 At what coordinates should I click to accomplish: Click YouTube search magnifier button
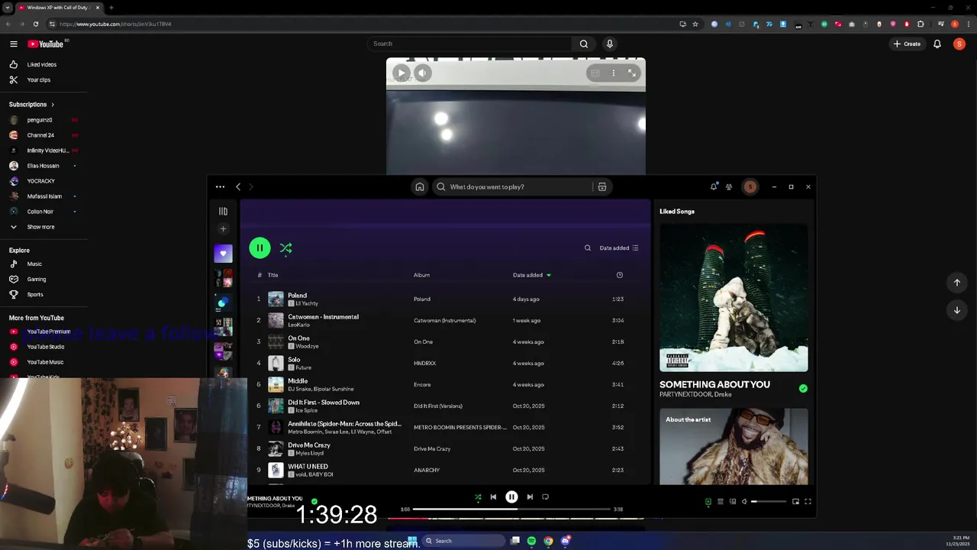click(x=583, y=44)
